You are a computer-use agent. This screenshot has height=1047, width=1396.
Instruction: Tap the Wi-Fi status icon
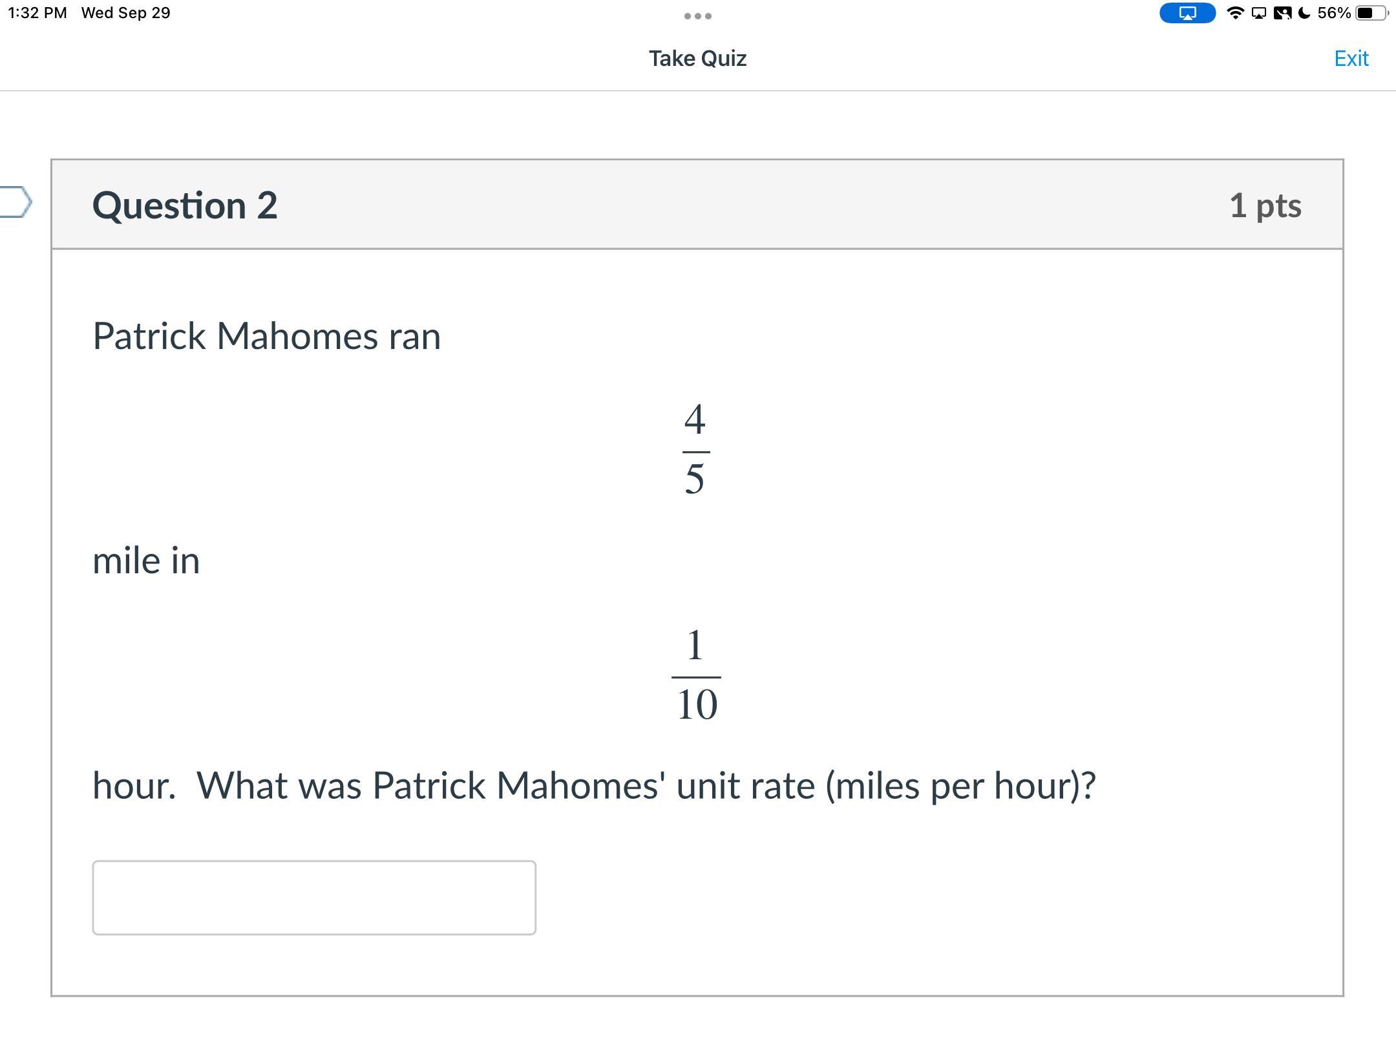point(1235,13)
